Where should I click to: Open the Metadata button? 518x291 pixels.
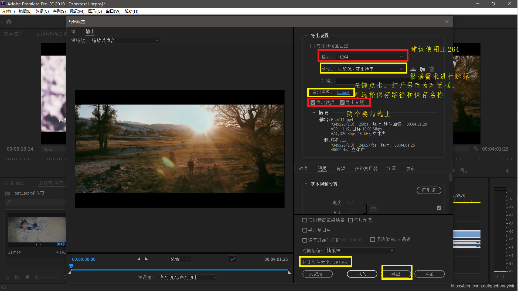(317, 274)
